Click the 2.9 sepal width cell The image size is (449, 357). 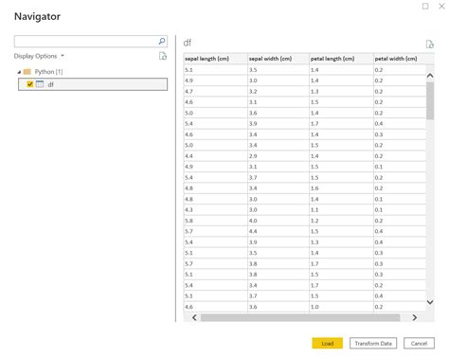pos(278,156)
